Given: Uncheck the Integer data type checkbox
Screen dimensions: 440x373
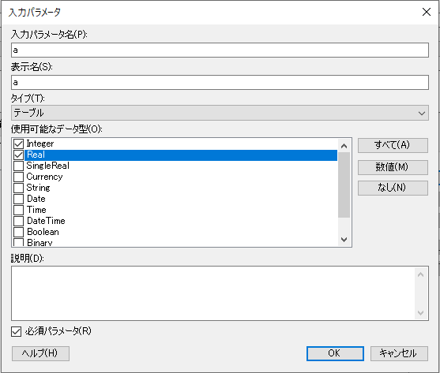Looking at the screenshot, I should pos(18,144).
